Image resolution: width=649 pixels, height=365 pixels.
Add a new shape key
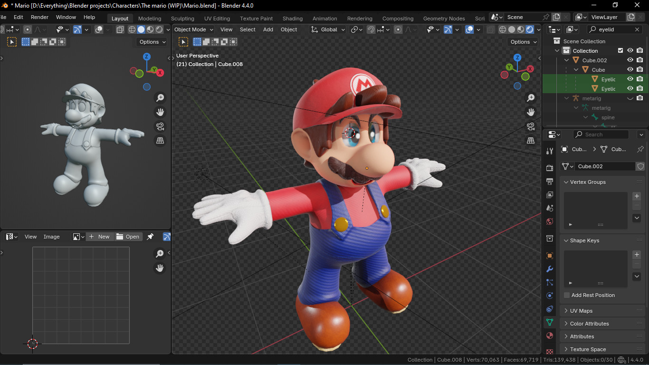pos(637,255)
